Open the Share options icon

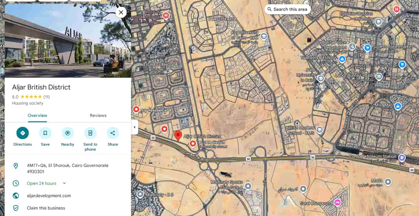pyautogui.click(x=113, y=133)
